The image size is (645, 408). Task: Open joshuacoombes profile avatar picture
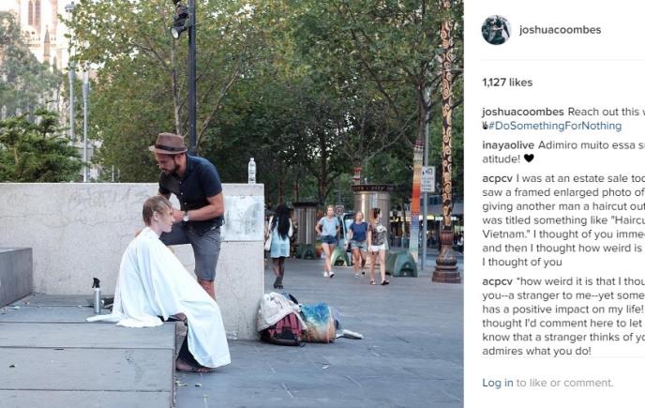coord(496,30)
